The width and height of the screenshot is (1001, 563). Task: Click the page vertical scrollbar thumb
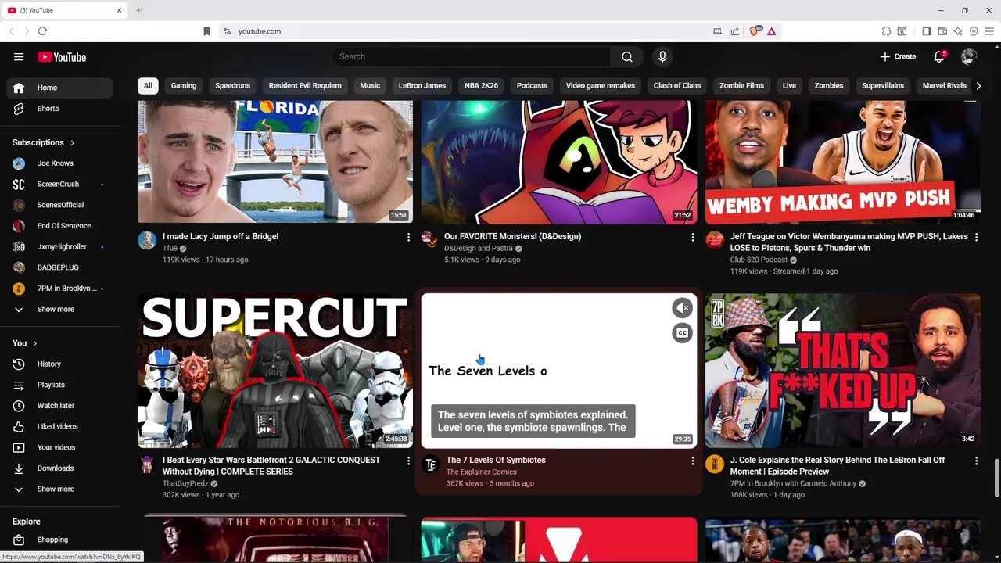(x=996, y=478)
